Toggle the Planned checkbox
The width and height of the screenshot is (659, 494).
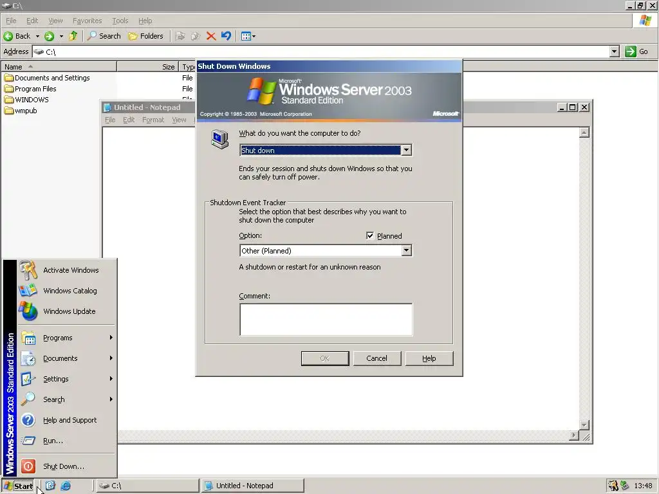(370, 235)
